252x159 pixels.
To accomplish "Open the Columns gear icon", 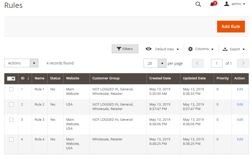I will click(x=191, y=49).
